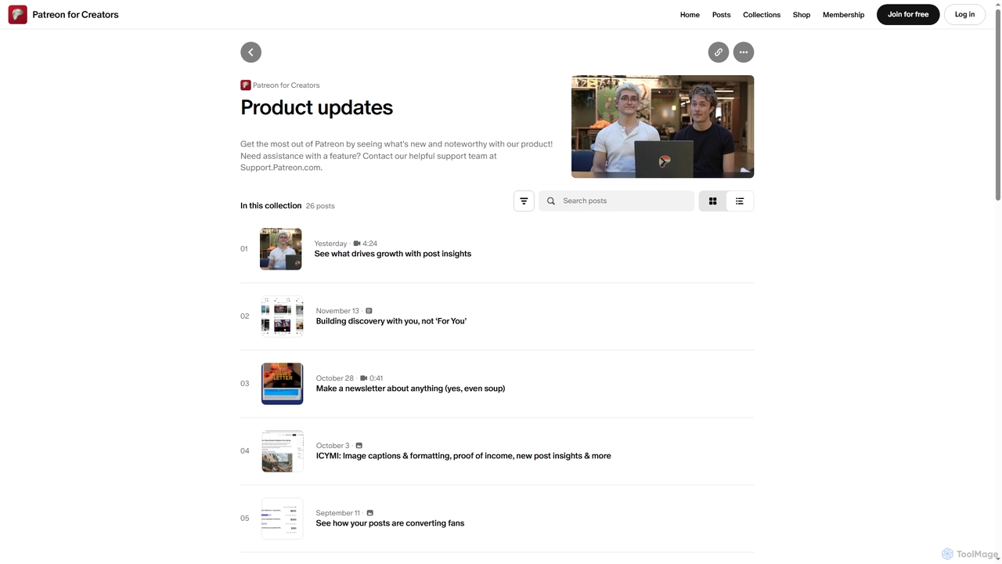Image resolution: width=1002 pixels, height=564 pixels.
Task: Open thumbnail of post insights video
Action: tap(280, 249)
